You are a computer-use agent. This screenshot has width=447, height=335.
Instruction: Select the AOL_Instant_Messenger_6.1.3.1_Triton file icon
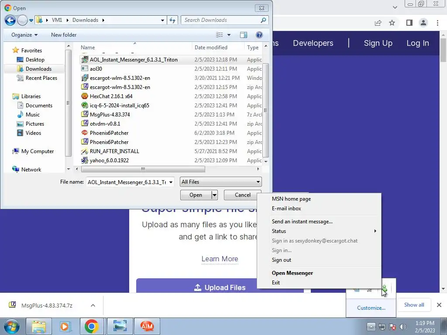click(x=85, y=59)
